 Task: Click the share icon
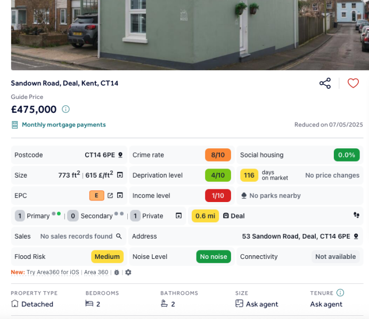click(x=325, y=83)
